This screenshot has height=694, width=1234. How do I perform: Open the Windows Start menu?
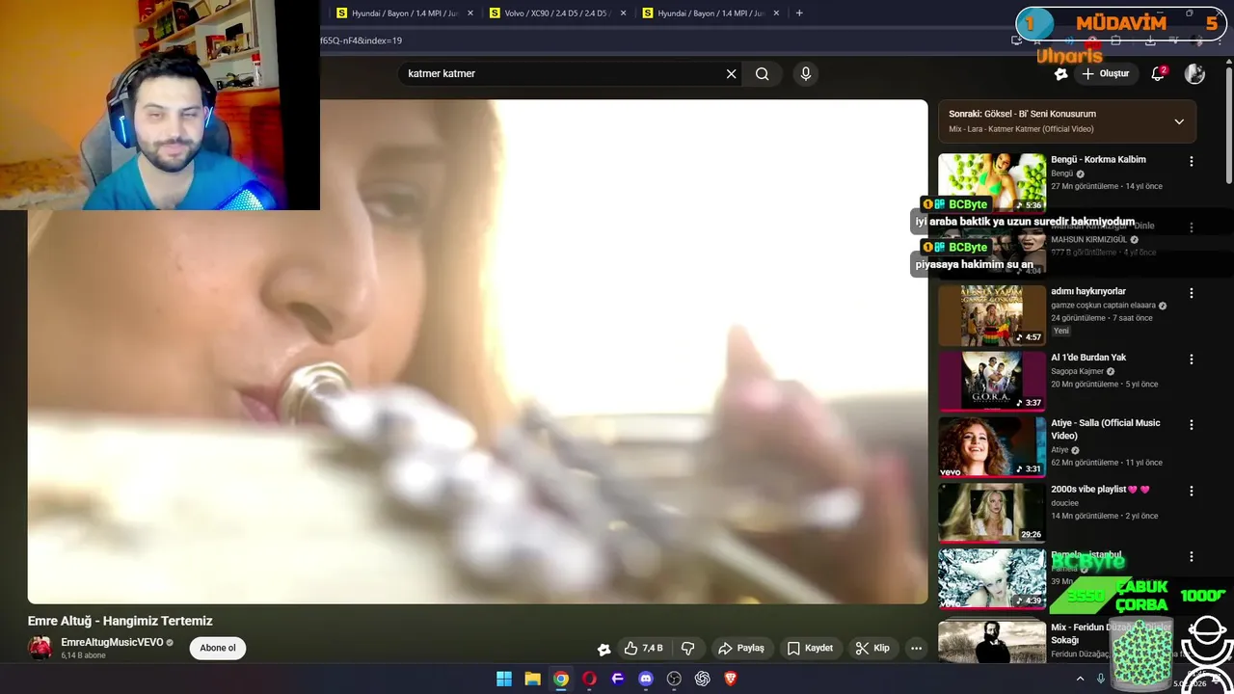click(x=504, y=679)
